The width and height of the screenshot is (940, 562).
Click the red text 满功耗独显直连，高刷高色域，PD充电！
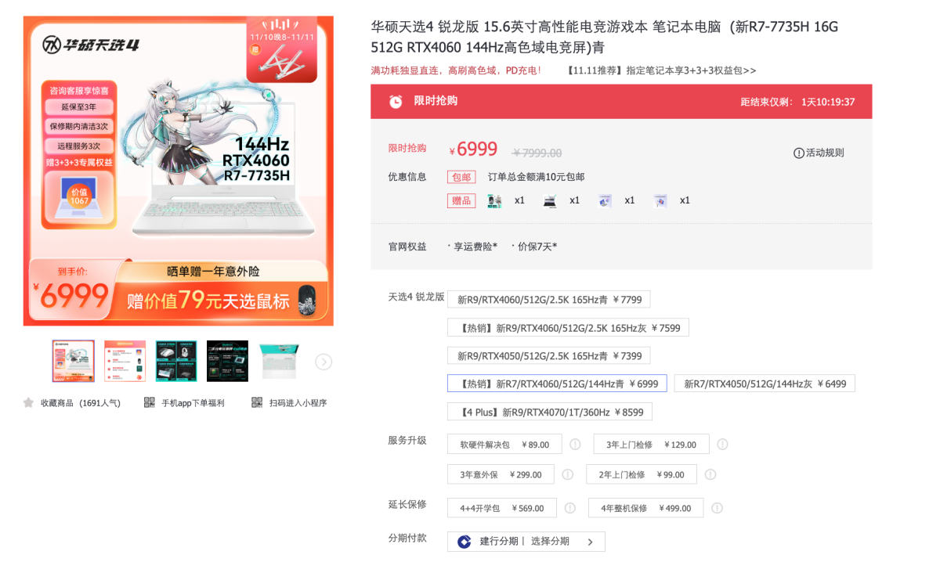pyautogui.click(x=456, y=70)
